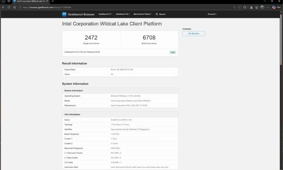Open the browser's settings and more menu
Screen dimensions: 283x170
268,7
